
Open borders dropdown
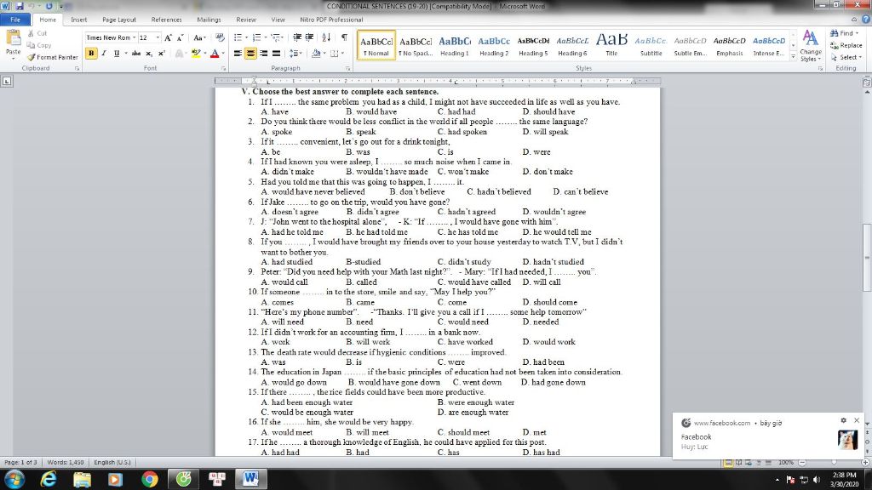click(x=341, y=54)
